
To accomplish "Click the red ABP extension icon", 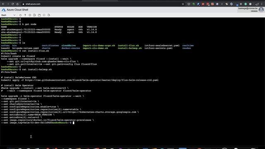I will pos(203,4).
